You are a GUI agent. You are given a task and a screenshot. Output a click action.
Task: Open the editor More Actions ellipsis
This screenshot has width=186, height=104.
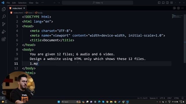click(183, 8)
